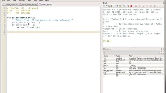Select the '_dh' list row

pyautogui.click(x=134, y=74)
